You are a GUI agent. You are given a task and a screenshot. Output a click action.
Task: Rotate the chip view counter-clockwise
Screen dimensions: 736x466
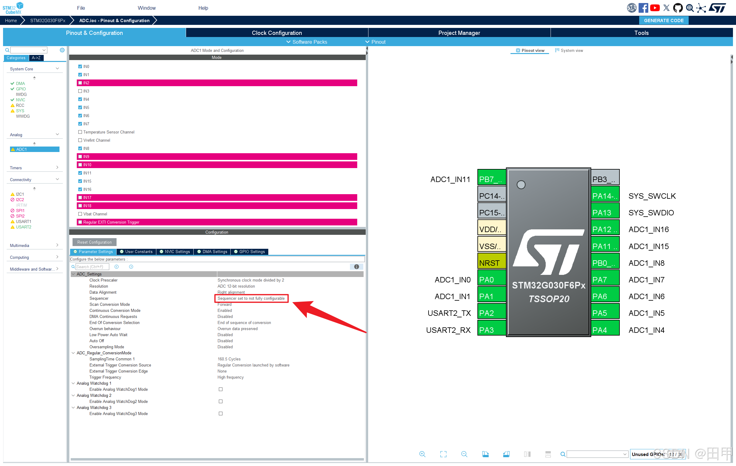click(x=506, y=454)
